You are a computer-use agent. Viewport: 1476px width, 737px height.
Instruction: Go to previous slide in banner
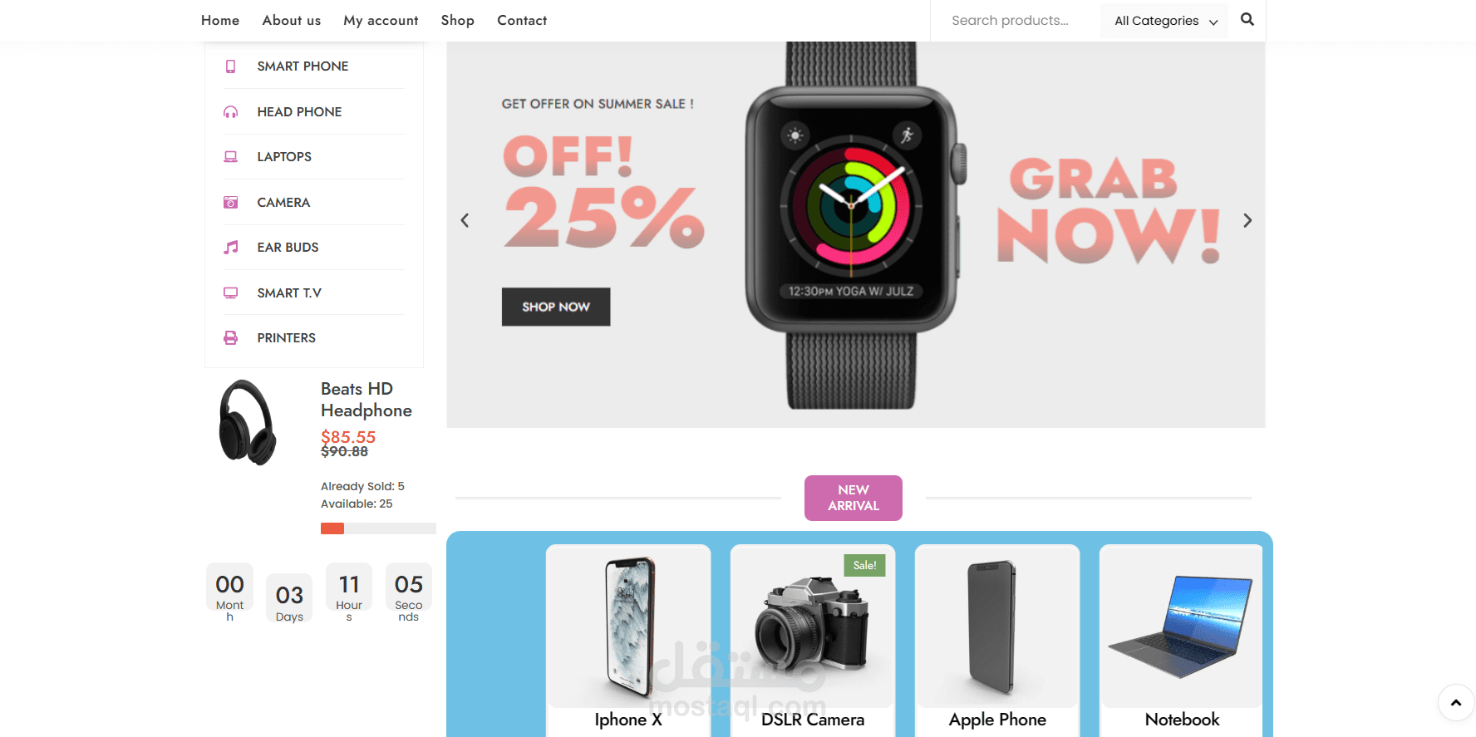pos(465,220)
